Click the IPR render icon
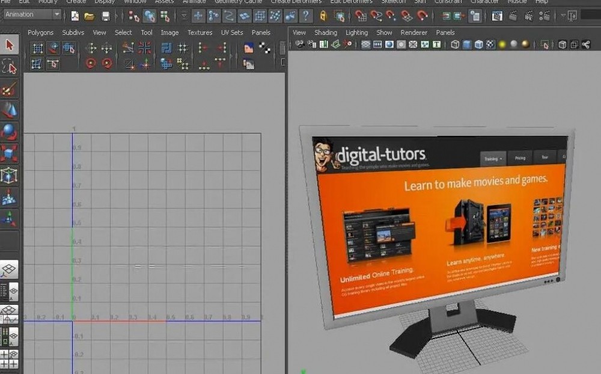This screenshot has width=601, height=374. tap(528, 16)
